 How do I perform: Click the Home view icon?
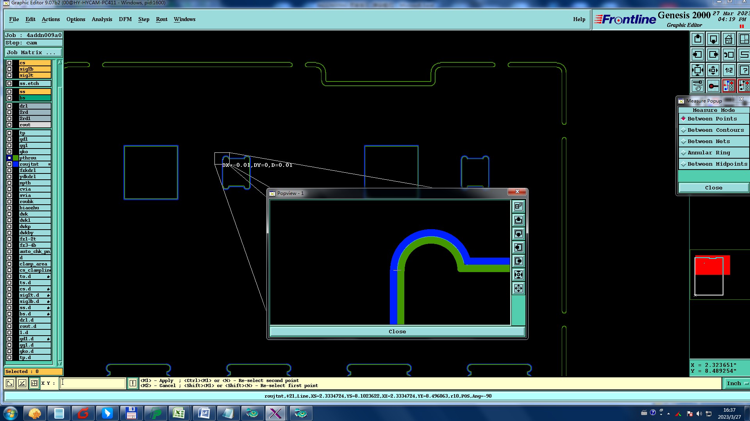pyautogui.click(x=729, y=39)
